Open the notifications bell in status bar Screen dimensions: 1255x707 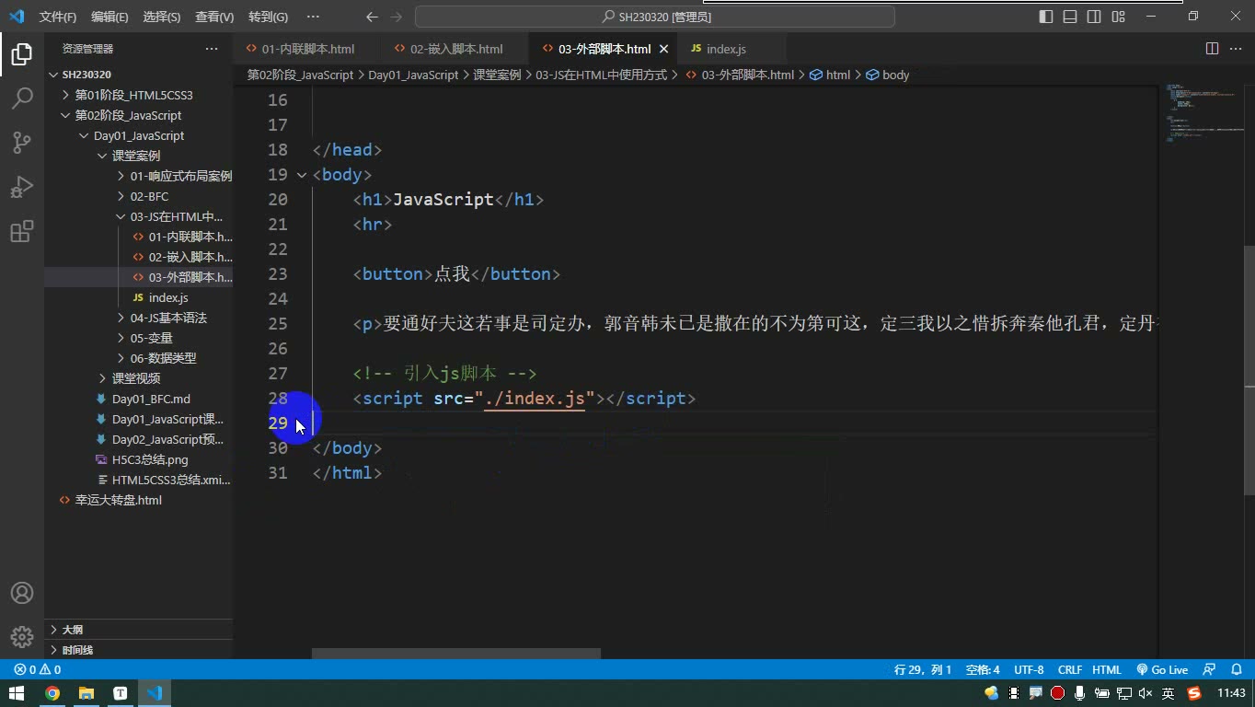coord(1237,670)
